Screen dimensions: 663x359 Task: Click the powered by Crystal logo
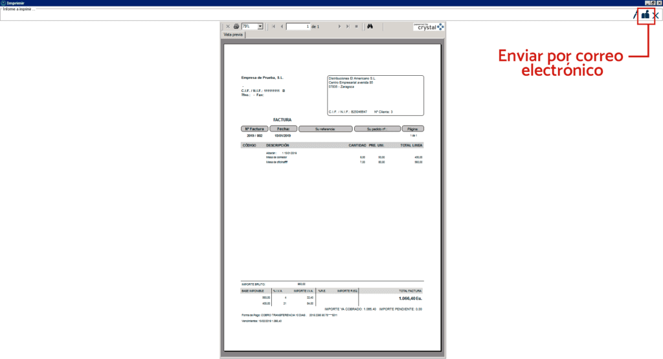(429, 27)
